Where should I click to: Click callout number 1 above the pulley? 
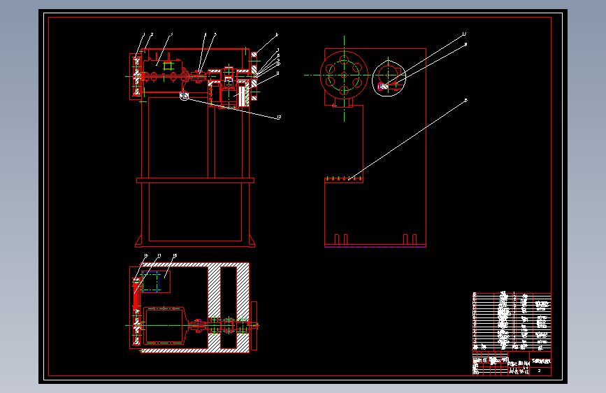[x=144, y=34]
